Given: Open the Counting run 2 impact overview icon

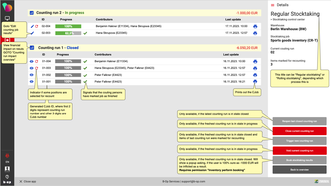Looking at the screenshot, I should pos(32,13).
